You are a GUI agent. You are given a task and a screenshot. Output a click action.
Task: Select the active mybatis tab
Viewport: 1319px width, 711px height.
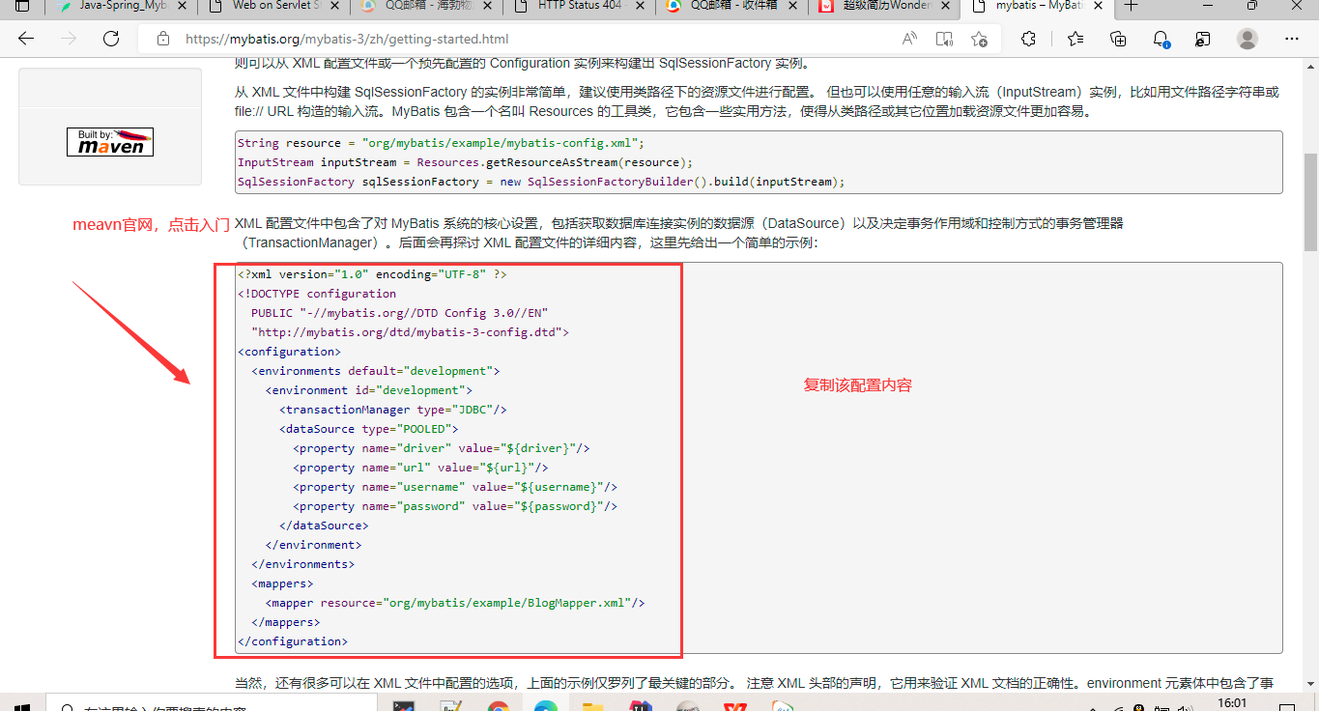click(1039, 6)
